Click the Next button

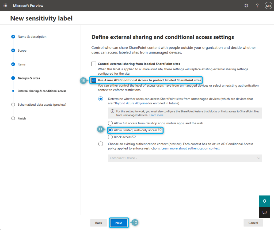(x=119, y=223)
